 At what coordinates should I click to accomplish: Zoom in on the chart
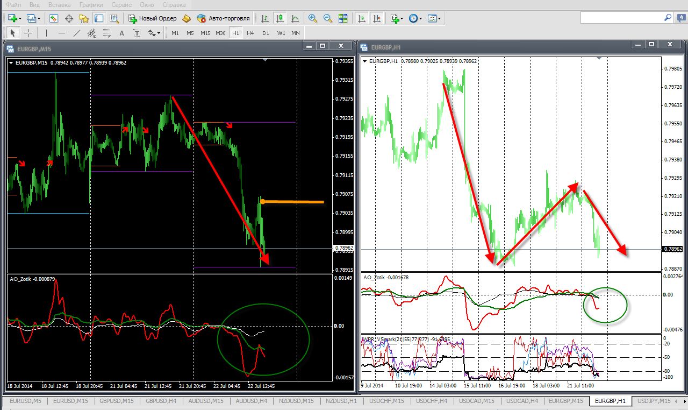tap(313, 18)
